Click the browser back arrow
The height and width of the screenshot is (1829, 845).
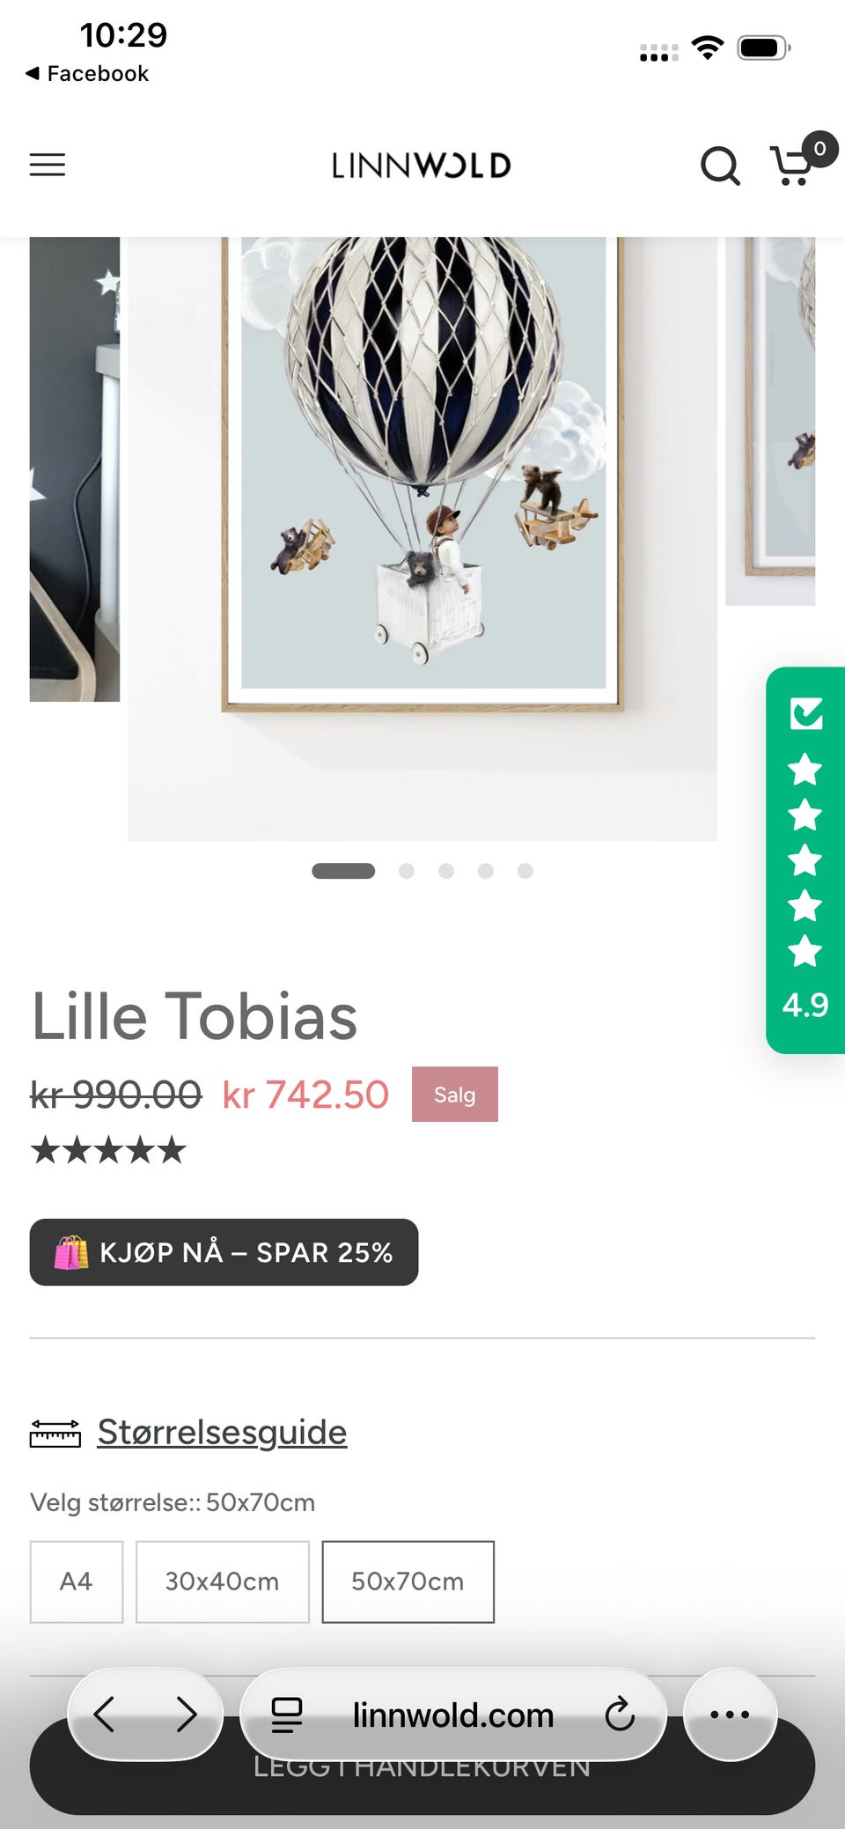tap(105, 1715)
